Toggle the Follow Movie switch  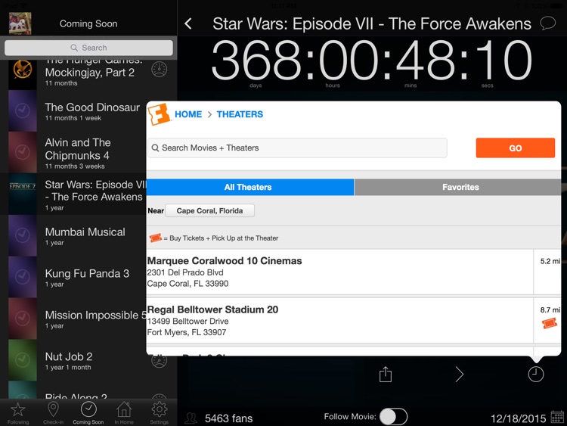(394, 417)
